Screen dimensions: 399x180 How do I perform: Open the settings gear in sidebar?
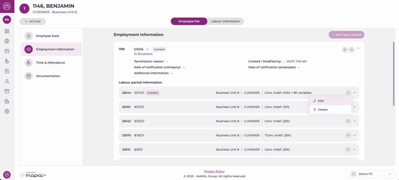(7, 111)
